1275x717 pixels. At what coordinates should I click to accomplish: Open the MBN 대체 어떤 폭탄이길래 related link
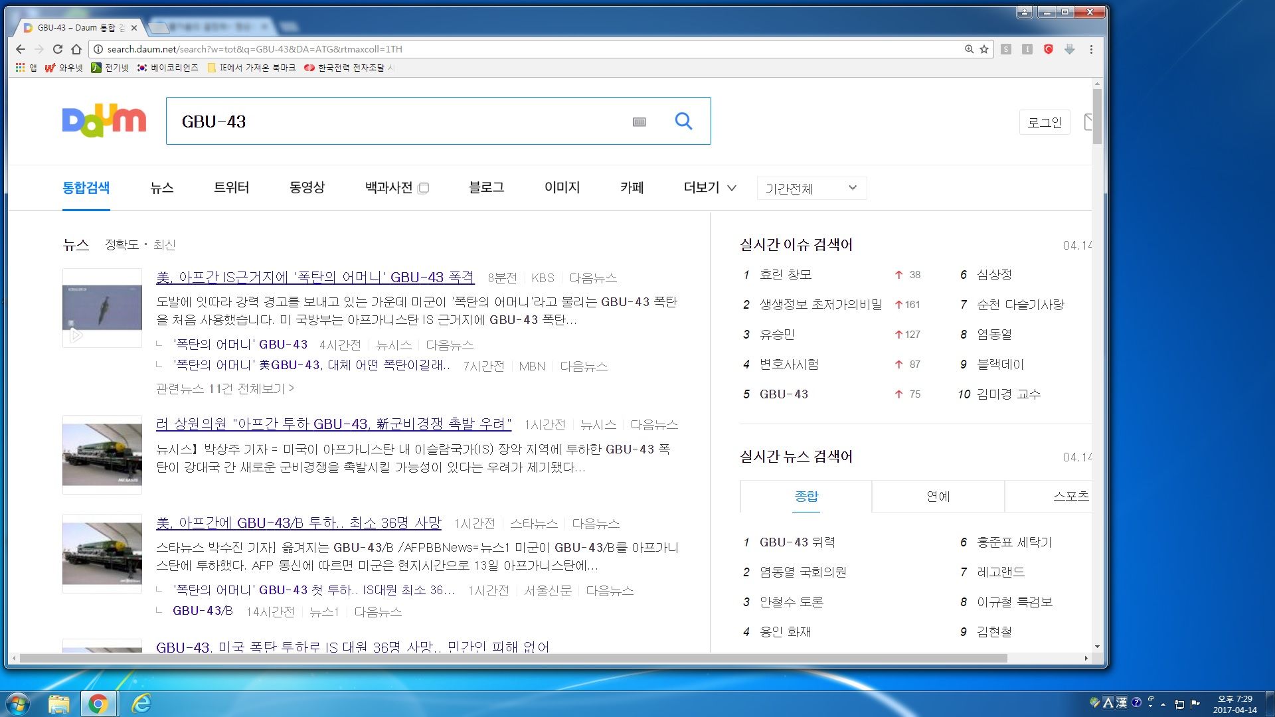[311, 365]
